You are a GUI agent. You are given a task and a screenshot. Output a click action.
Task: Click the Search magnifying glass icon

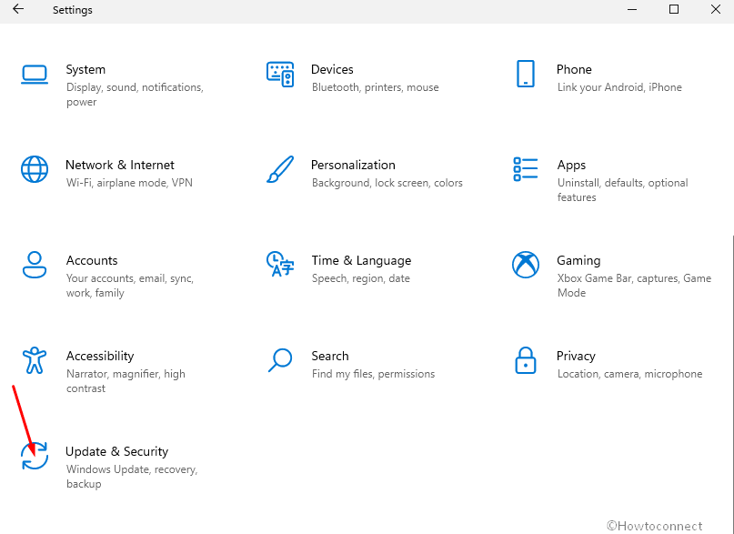click(x=280, y=360)
